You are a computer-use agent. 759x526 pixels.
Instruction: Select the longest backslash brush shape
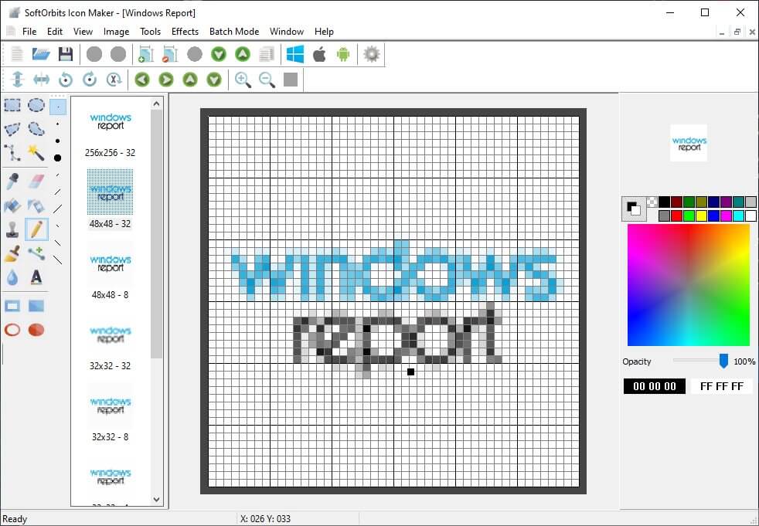[58, 260]
